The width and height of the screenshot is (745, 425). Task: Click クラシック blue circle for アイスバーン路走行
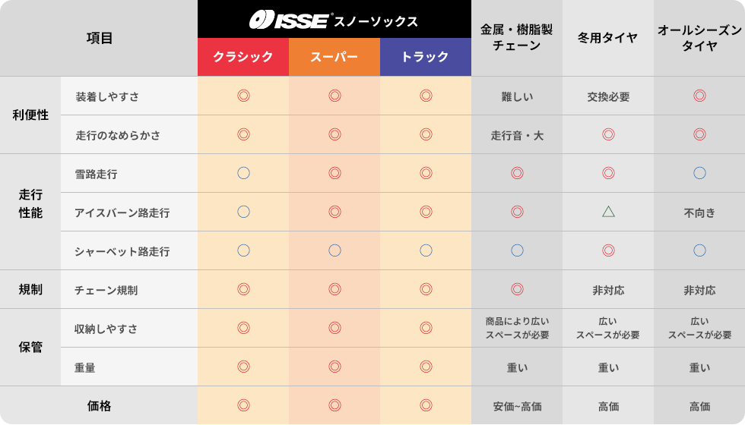point(243,212)
